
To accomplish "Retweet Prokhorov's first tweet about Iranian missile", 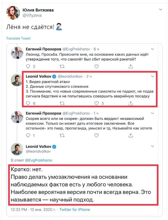I will click(x=62, y=66).
